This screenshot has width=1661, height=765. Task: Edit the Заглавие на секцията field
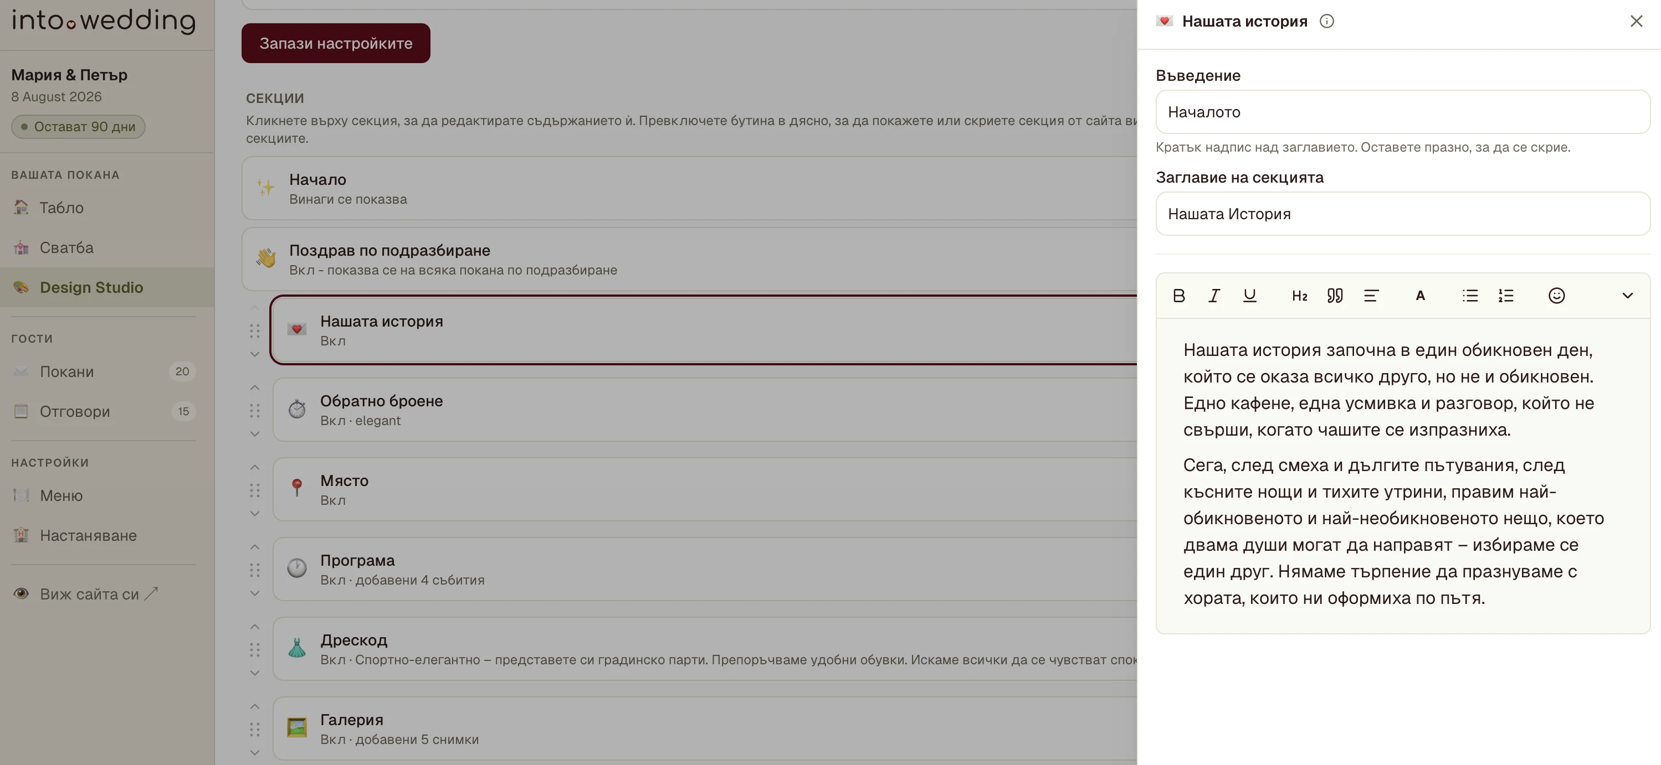[1402, 214]
